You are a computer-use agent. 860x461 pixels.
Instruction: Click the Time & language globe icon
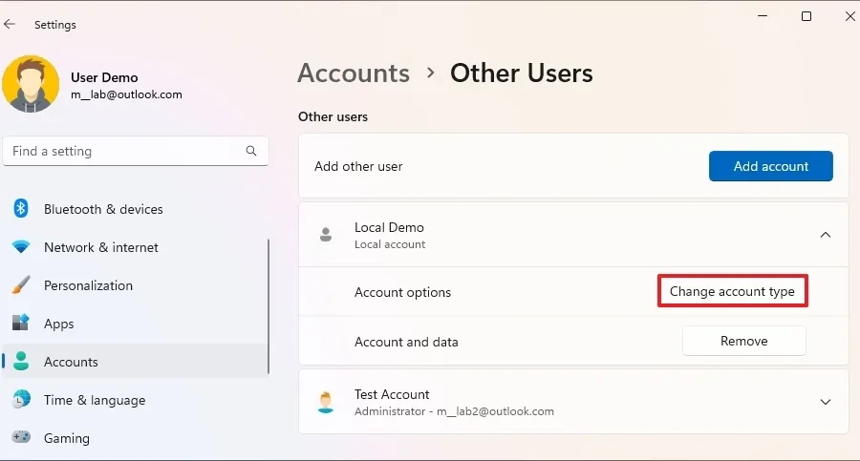[x=21, y=399]
